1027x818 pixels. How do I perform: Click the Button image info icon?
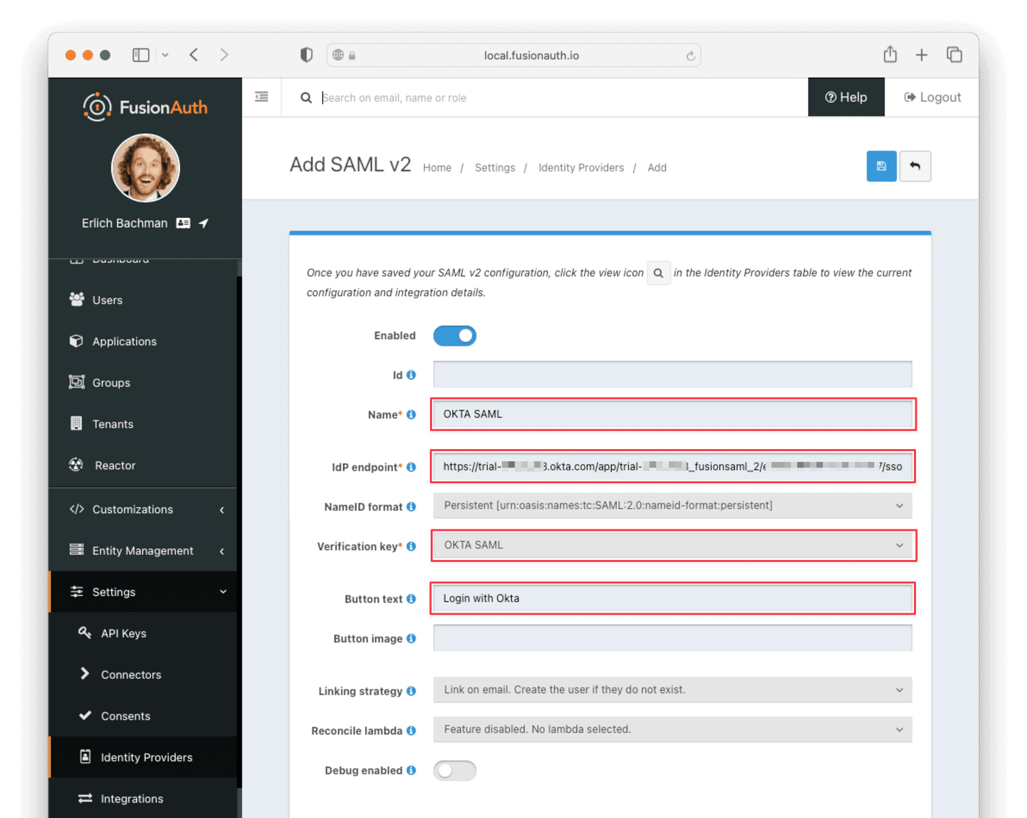(411, 638)
